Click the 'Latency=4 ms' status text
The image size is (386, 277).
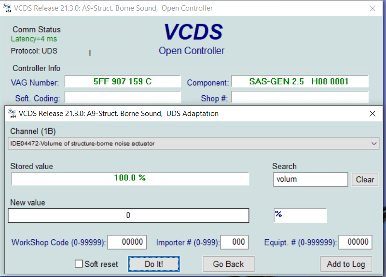(x=34, y=39)
